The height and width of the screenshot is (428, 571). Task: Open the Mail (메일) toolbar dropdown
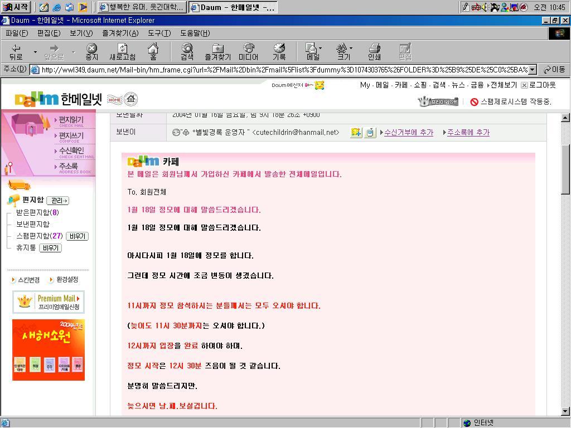(314, 52)
